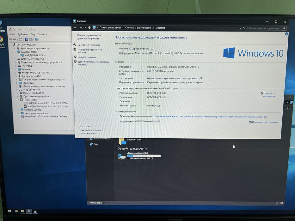Open Защита системы link

tap(87, 57)
